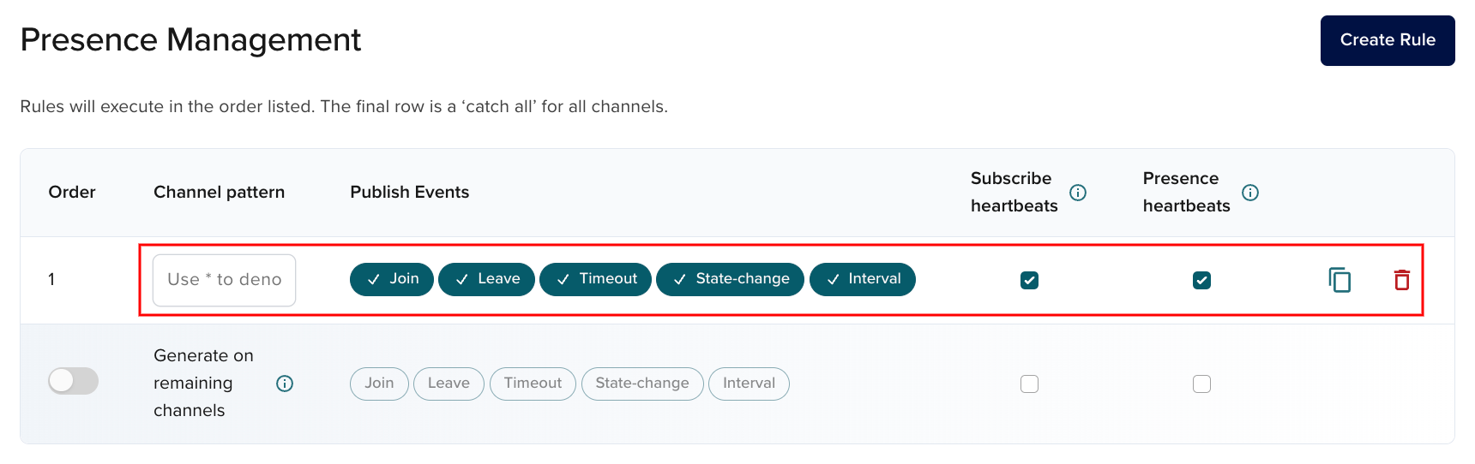Viewport: 1475px width, 464px height.
Task: Uncheck Presence heartbeats for rule 1
Action: [x=1201, y=280]
